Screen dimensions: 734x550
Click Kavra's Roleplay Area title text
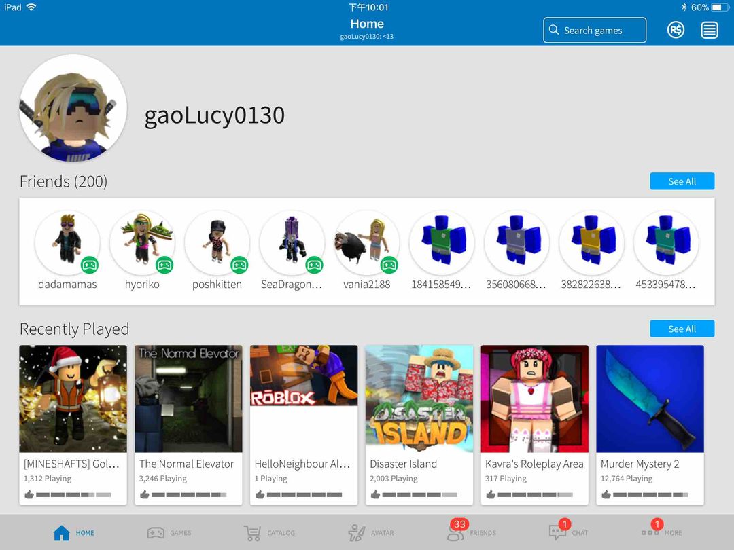535,464
